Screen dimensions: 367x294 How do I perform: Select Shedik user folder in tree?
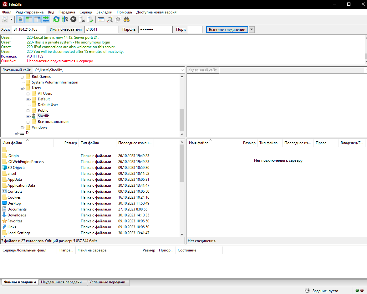43,116
